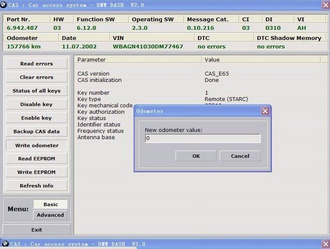Click the Write EEPROM button
Screen dimensions: 330x249
coord(37,172)
